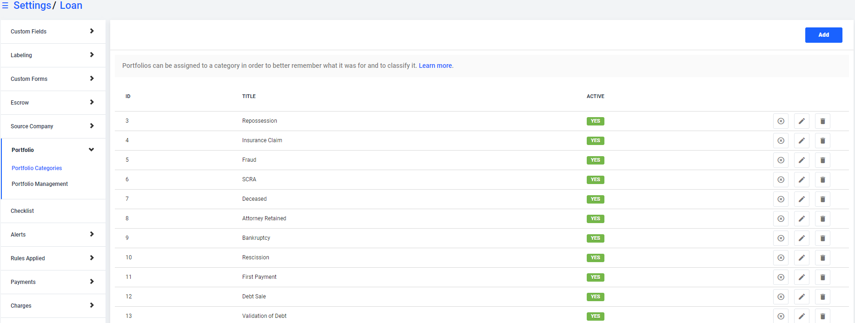Expand the Rules Applied section
Viewport: 855px width, 323px height.
53,258
